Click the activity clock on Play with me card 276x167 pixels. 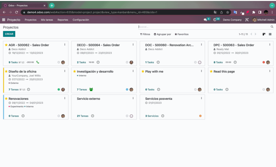point(159,89)
